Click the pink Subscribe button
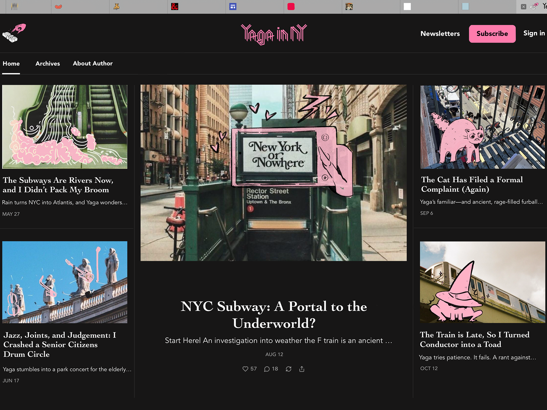Viewport: 547px width, 410px height. 492,34
